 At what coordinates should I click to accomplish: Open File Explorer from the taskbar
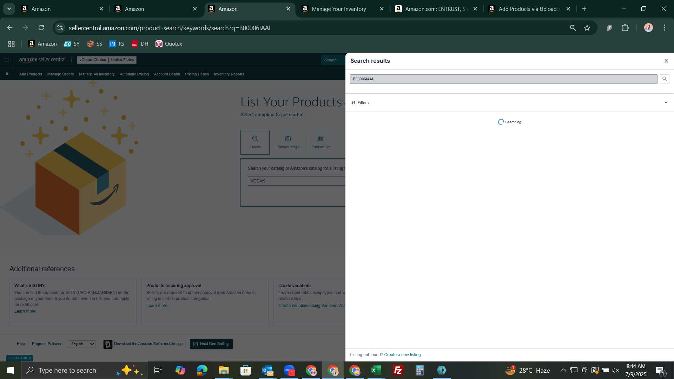(224, 370)
